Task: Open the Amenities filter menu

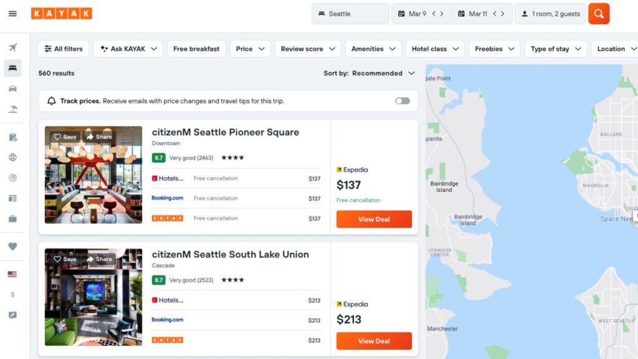Action: [x=373, y=48]
